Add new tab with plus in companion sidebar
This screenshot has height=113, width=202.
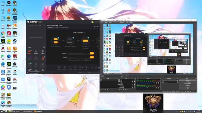click(x=45, y=25)
